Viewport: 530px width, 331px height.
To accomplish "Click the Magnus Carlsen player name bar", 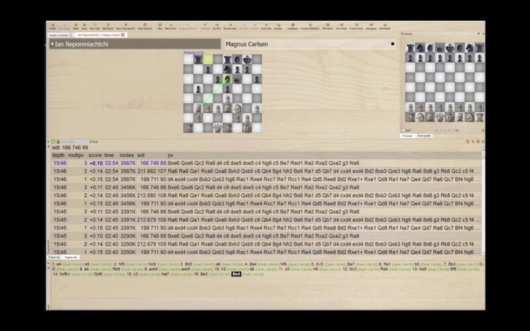I will pyautogui.click(x=310, y=44).
